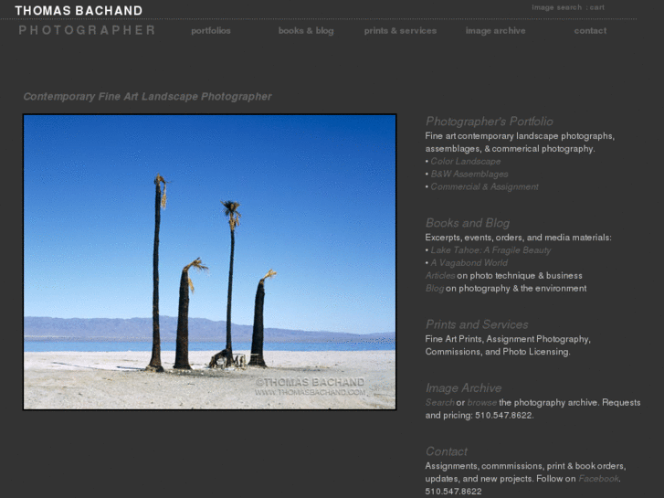Open the books & blog menu
This screenshot has height=498, width=664.
point(306,31)
